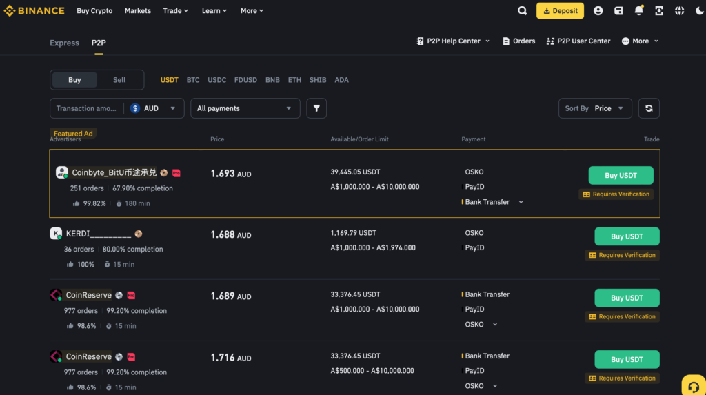706x395 pixels.
Task: Open the search magnifier icon
Action: tap(523, 10)
